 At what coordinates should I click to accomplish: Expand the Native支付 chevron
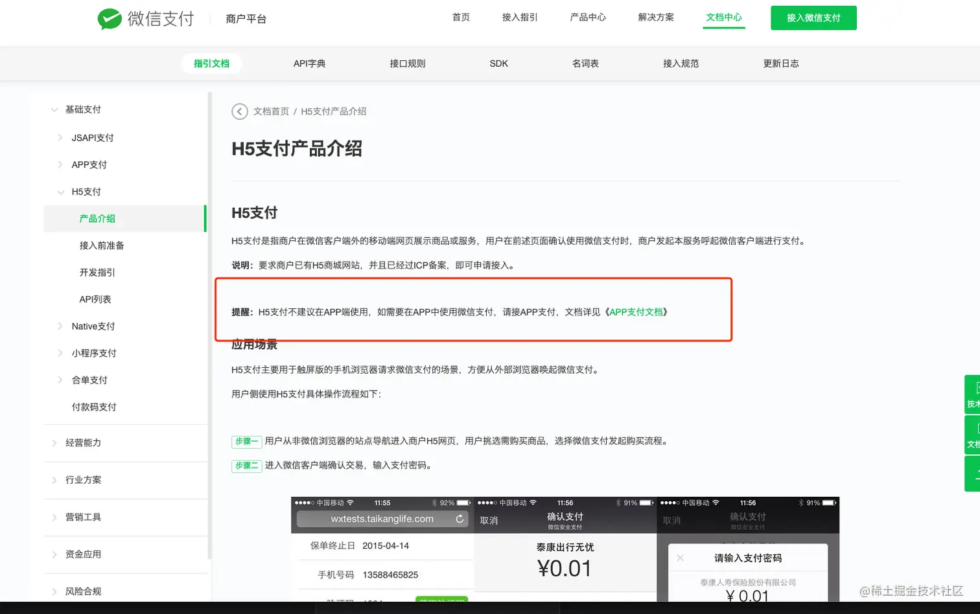point(60,326)
